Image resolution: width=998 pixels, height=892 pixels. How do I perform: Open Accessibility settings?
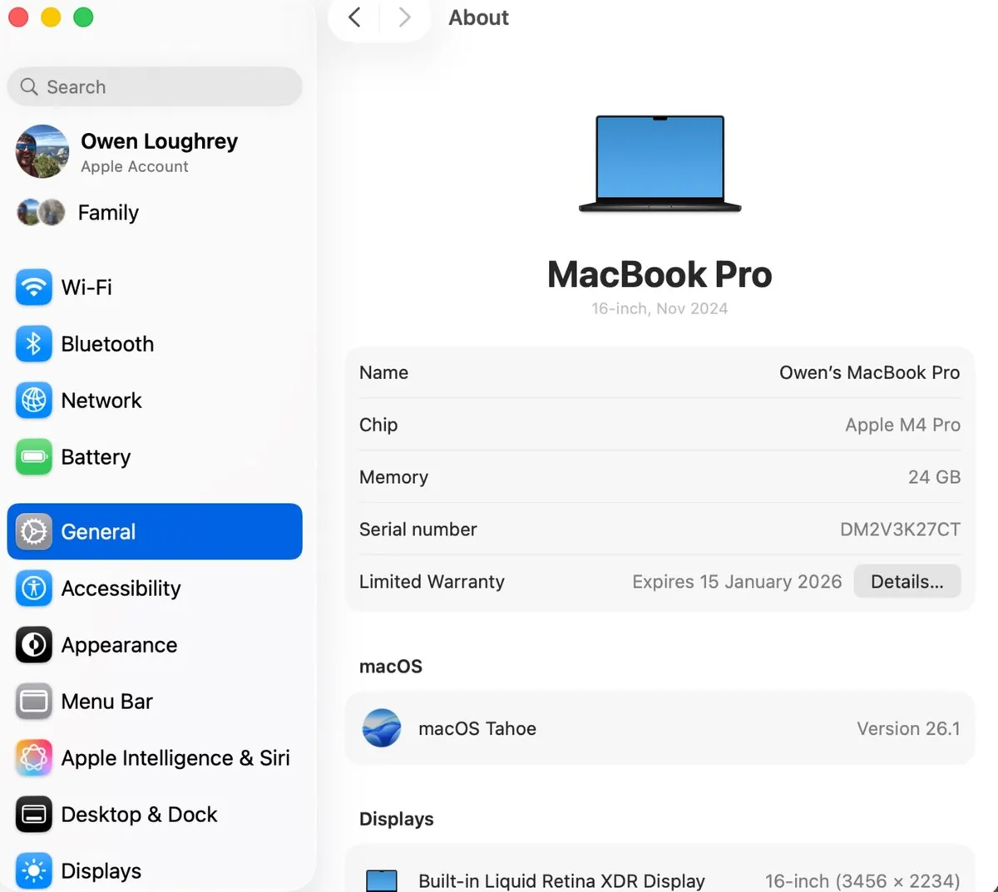(x=121, y=588)
